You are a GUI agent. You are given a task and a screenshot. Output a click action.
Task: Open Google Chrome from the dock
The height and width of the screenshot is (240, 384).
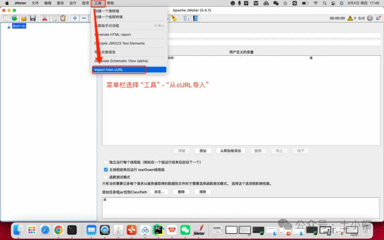point(59,230)
